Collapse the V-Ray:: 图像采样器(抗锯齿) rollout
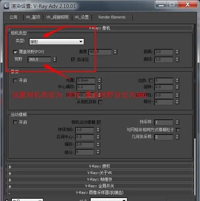Viewport: 200px width, 201px height. point(100,192)
